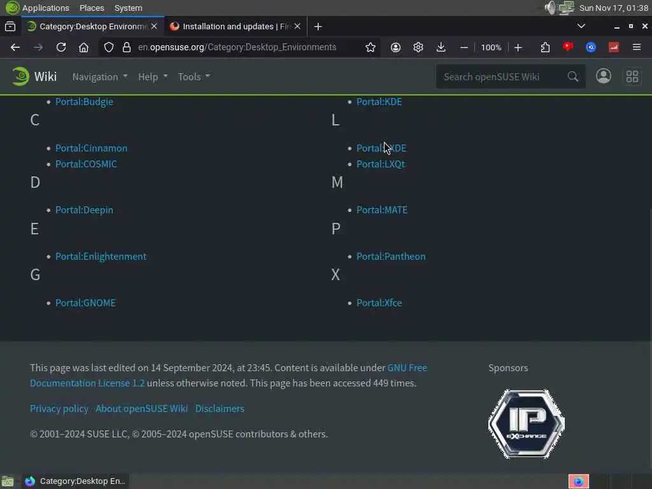Go back with the browser back arrow
This screenshot has height=489, width=652.
click(15, 47)
